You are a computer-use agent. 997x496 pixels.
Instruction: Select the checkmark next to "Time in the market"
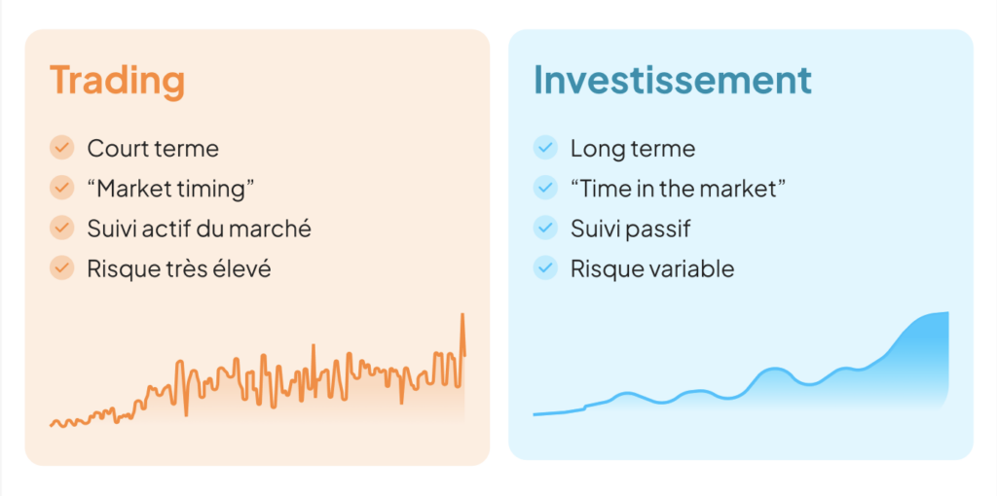coord(545,188)
